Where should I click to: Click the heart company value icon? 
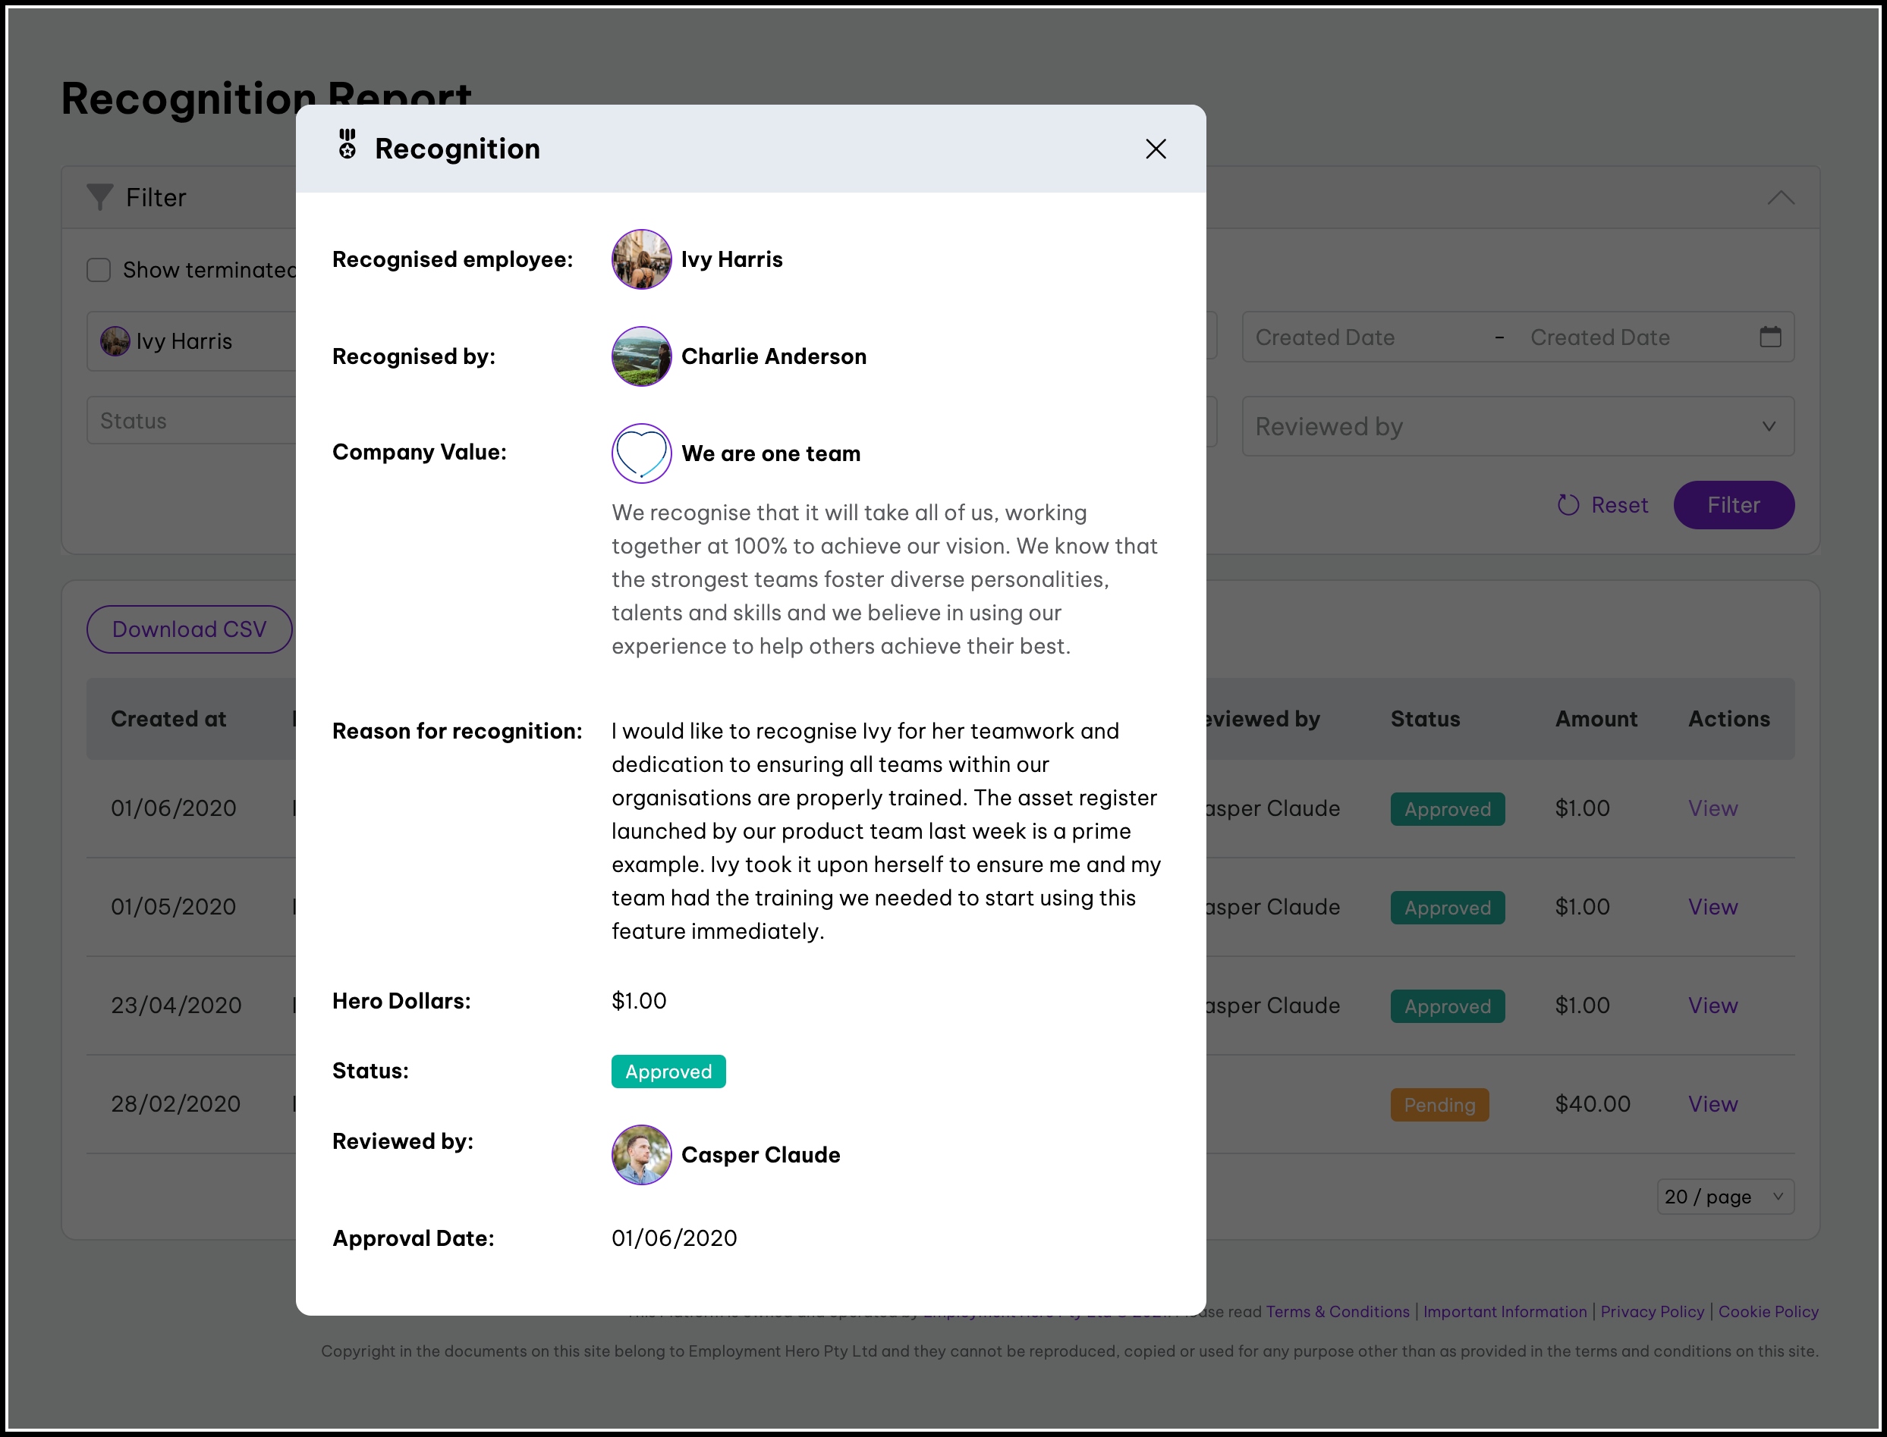(x=641, y=453)
